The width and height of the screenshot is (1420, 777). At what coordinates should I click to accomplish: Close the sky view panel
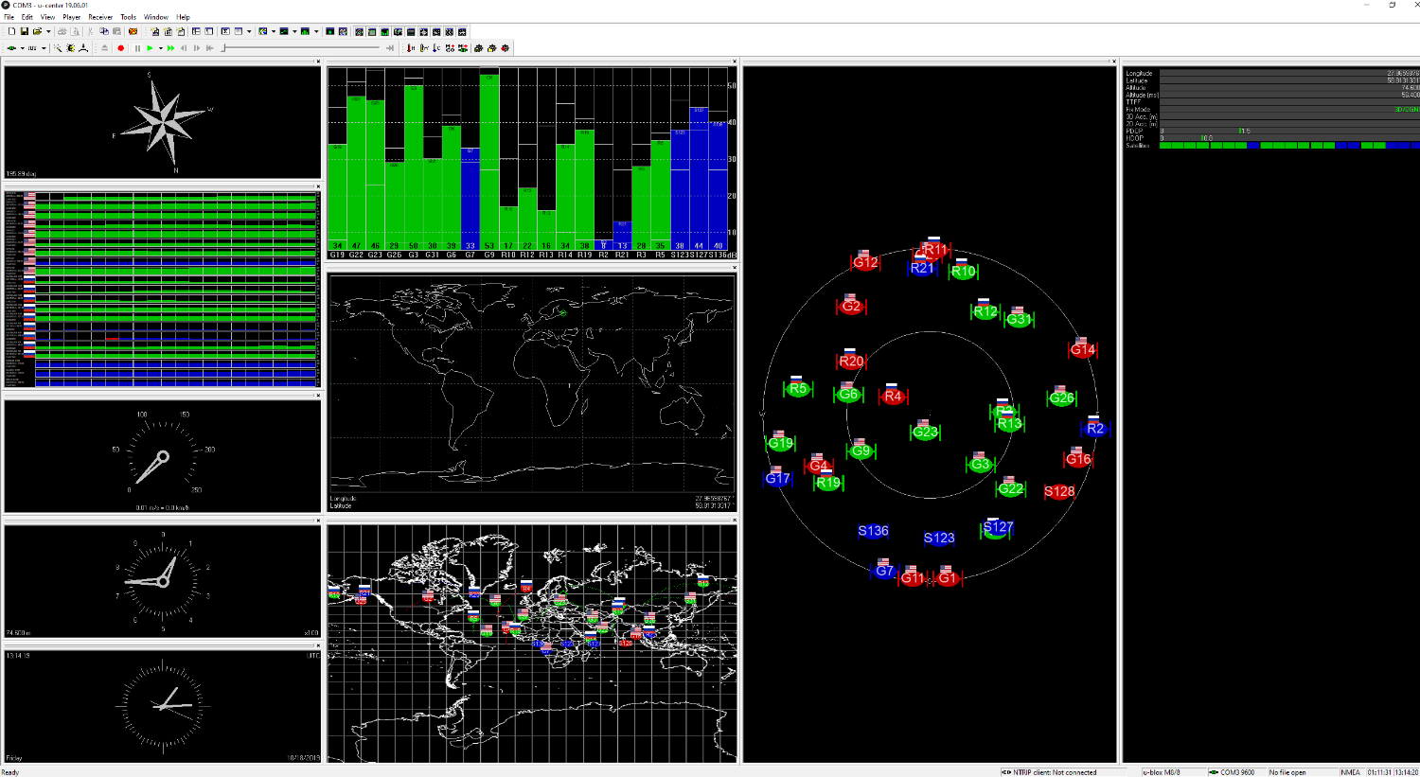click(1113, 62)
